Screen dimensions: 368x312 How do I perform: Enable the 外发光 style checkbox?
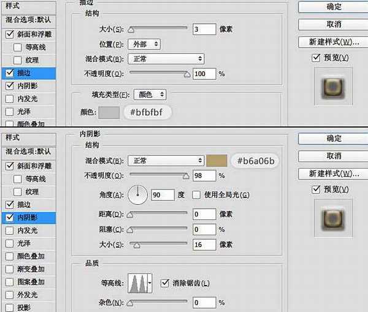(x=9, y=295)
